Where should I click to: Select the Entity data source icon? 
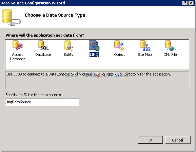point(68,45)
